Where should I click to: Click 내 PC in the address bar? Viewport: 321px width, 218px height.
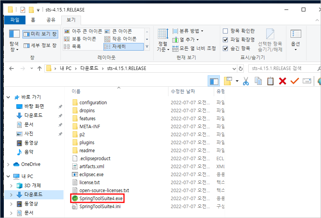click(x=66, y=68)
